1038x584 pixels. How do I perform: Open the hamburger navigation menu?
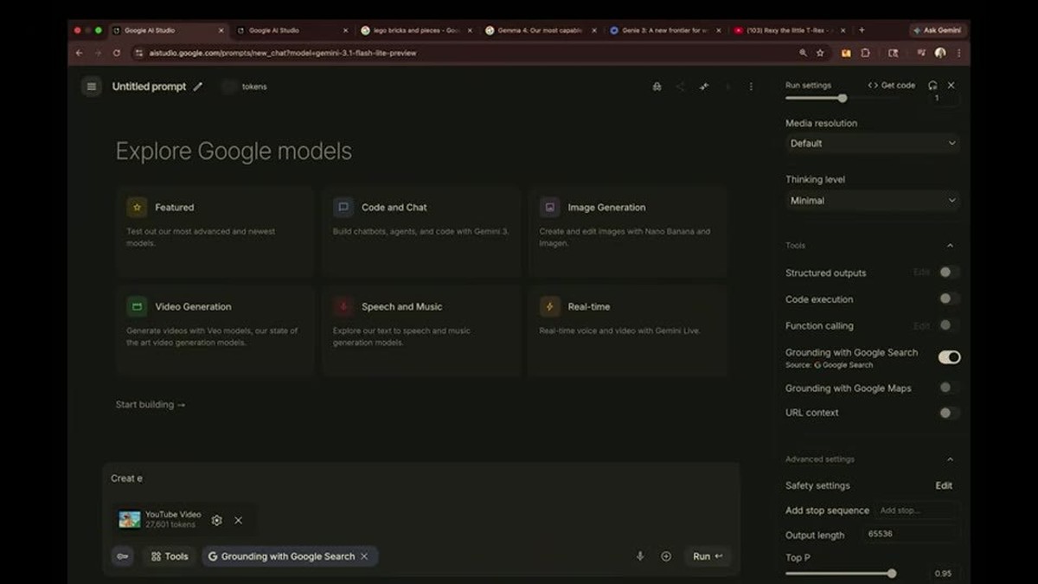(x=91, y=87)
